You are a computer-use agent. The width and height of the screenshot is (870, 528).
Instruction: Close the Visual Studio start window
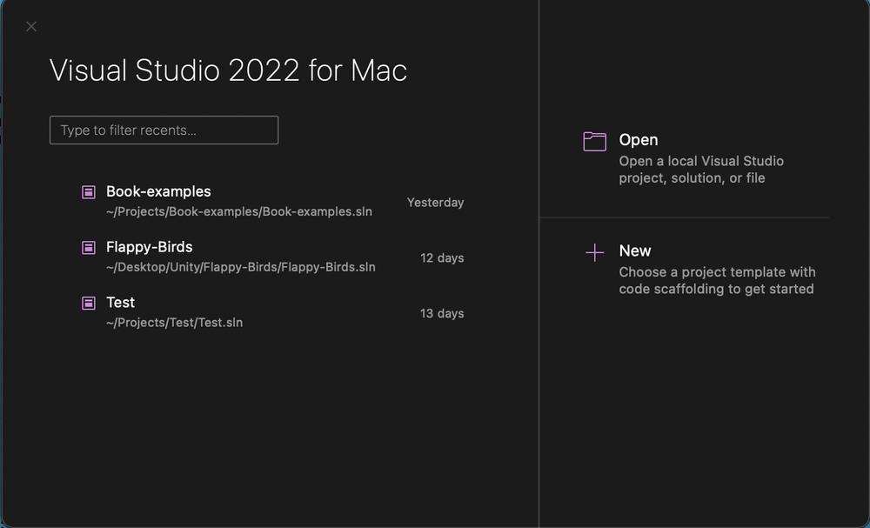(31, 26)
